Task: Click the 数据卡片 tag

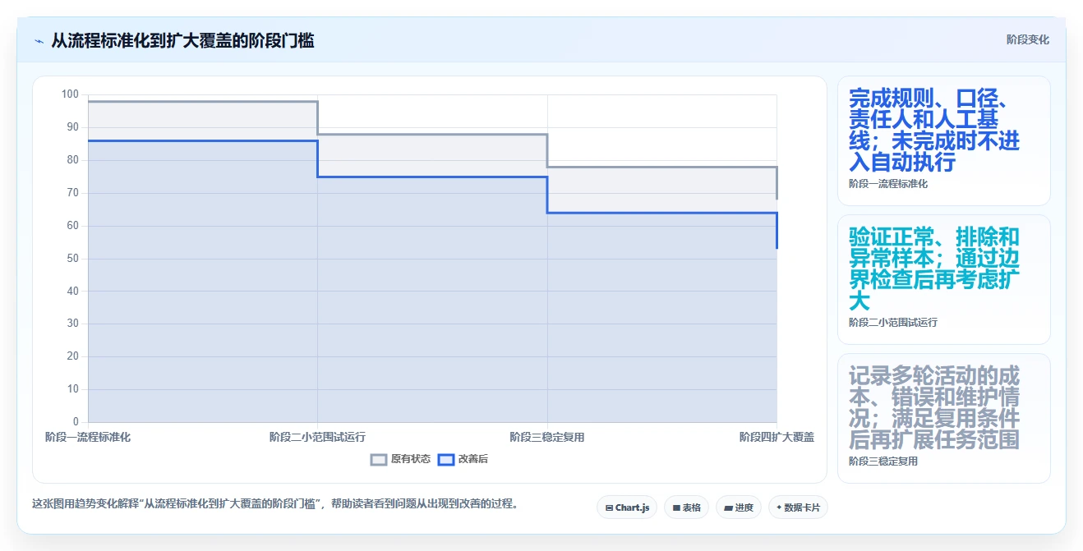Action: 798,507
